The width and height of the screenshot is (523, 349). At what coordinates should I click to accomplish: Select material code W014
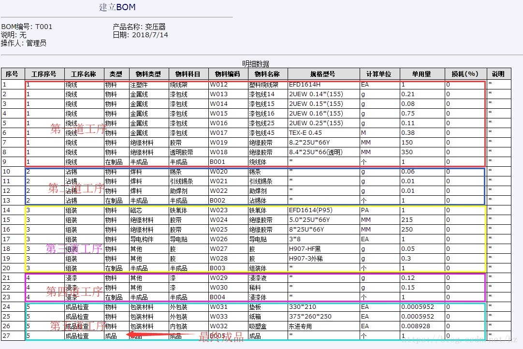219,104
